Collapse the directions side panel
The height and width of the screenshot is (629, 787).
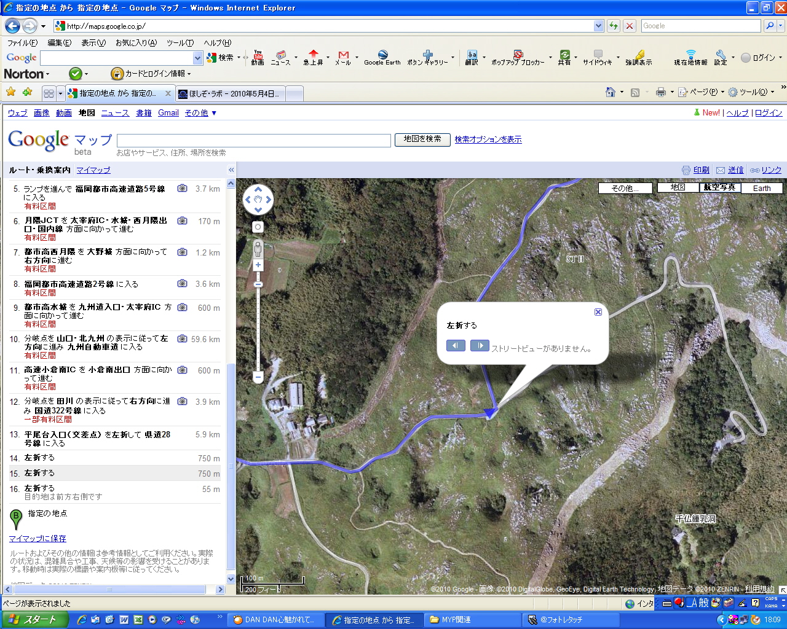click(x=231, y=170)
